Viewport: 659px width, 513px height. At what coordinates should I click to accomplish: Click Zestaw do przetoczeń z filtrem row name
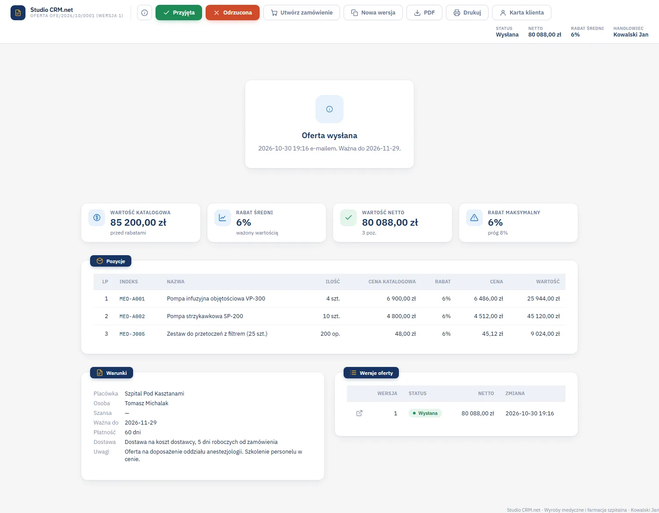pyautogui.click(x=217, y=334)
